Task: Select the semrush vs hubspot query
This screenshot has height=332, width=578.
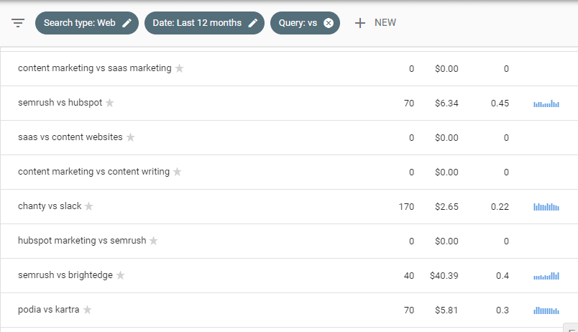Action: 60,103
